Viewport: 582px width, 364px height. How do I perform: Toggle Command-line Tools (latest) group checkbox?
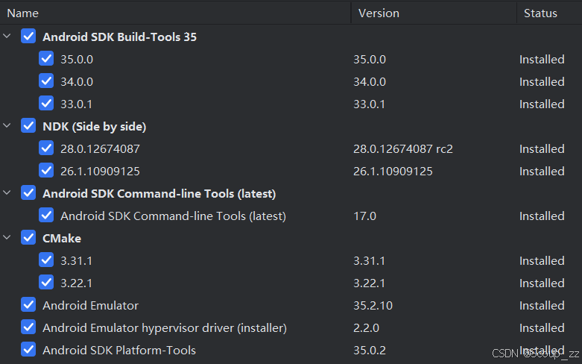pyautogui.click(x=28, y=193)
